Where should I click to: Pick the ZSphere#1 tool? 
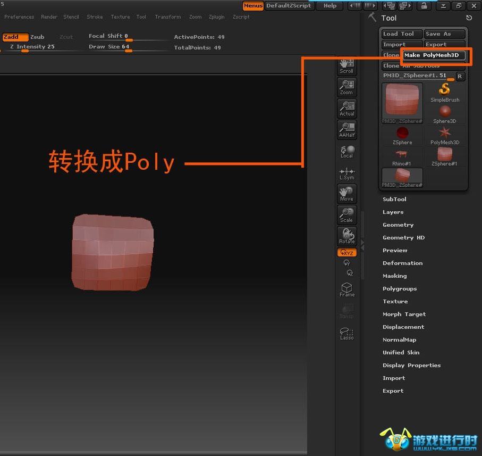[444, 156]
